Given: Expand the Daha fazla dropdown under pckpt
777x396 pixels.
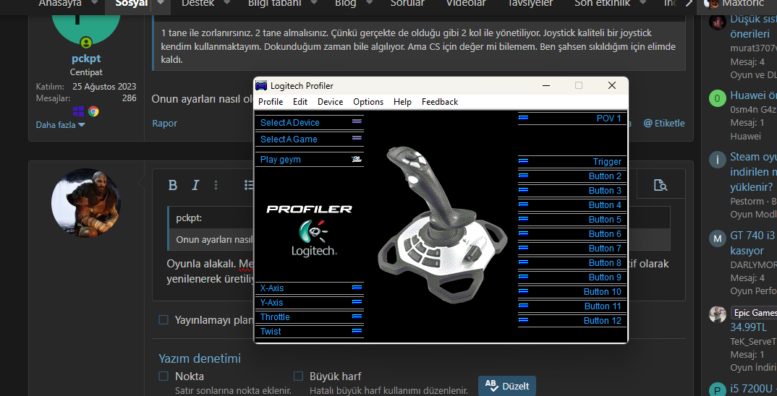Looking at the screenshot, I should point(61,125).
